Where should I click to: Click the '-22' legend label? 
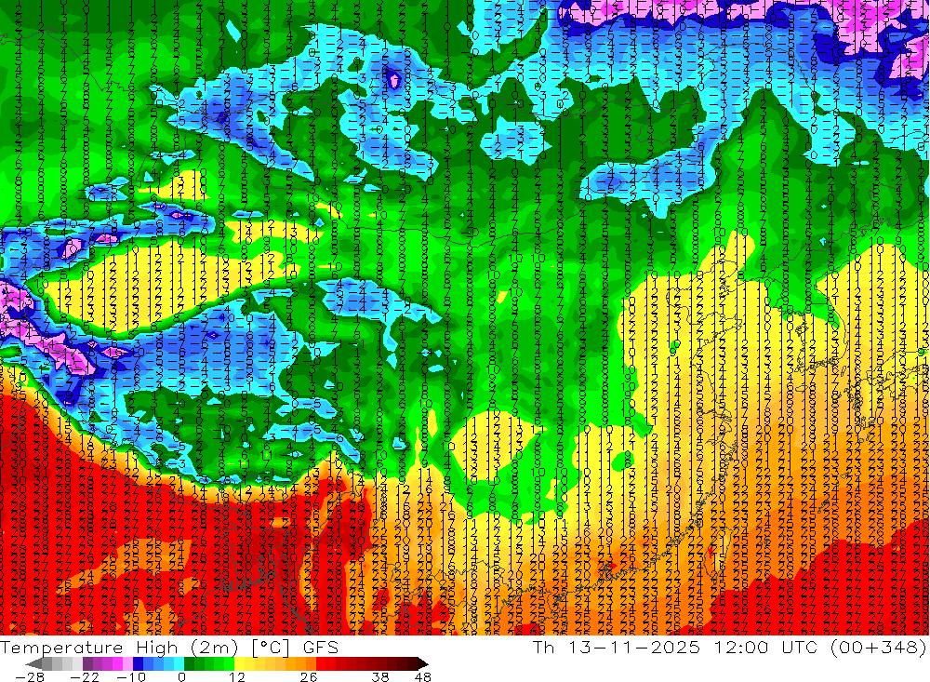coord(85,676)
